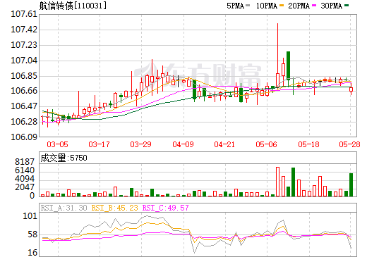Click the 05-18 date label
This screenshot has height=257, width=367.
point(308,144)
